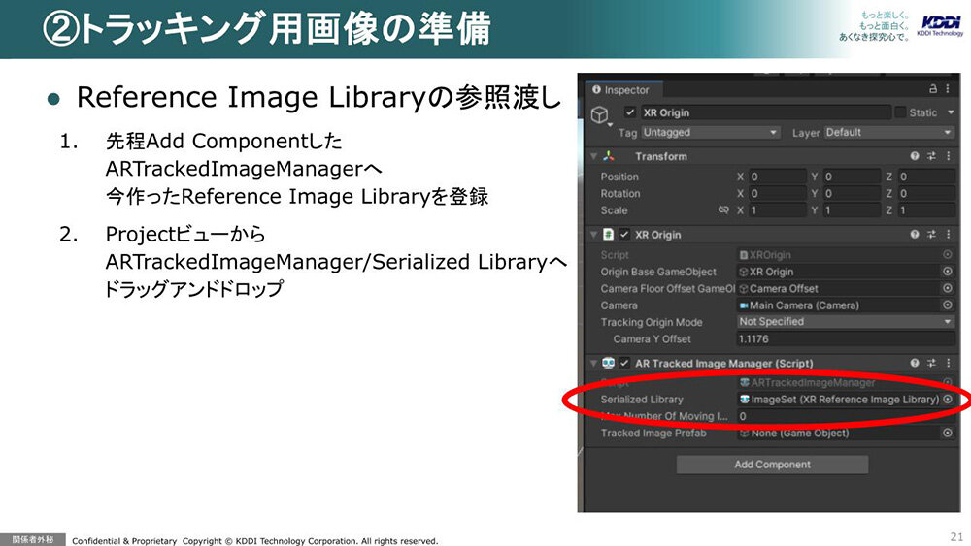Click object picker for Serialized Library
The width and height of the screenshot is (971, 546).
pos(948,400)
